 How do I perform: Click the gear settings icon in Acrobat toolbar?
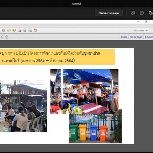tap(3, 30)
